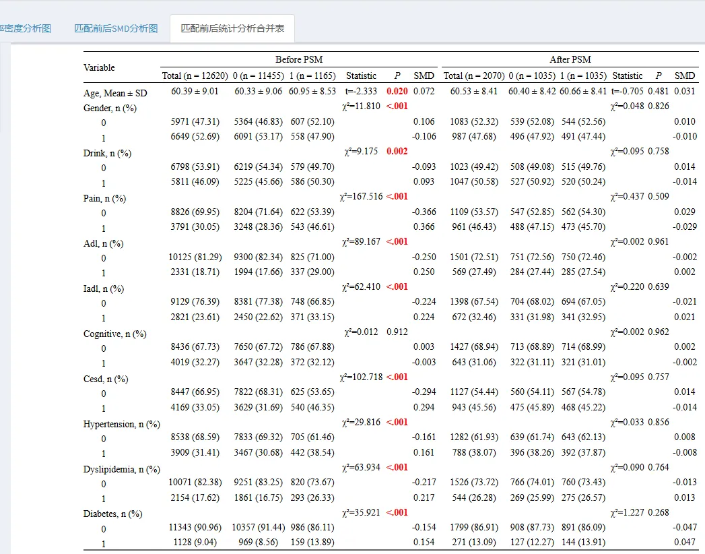The image size is (705, 554).
Task: Click the cell 60.39 ± 9.01
Action: click(195, 92)
